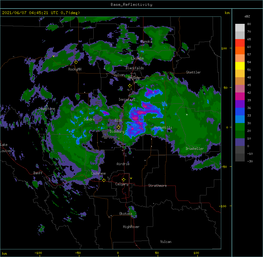
Task: Click the Okotoks town label
Action: pos(126,214)
